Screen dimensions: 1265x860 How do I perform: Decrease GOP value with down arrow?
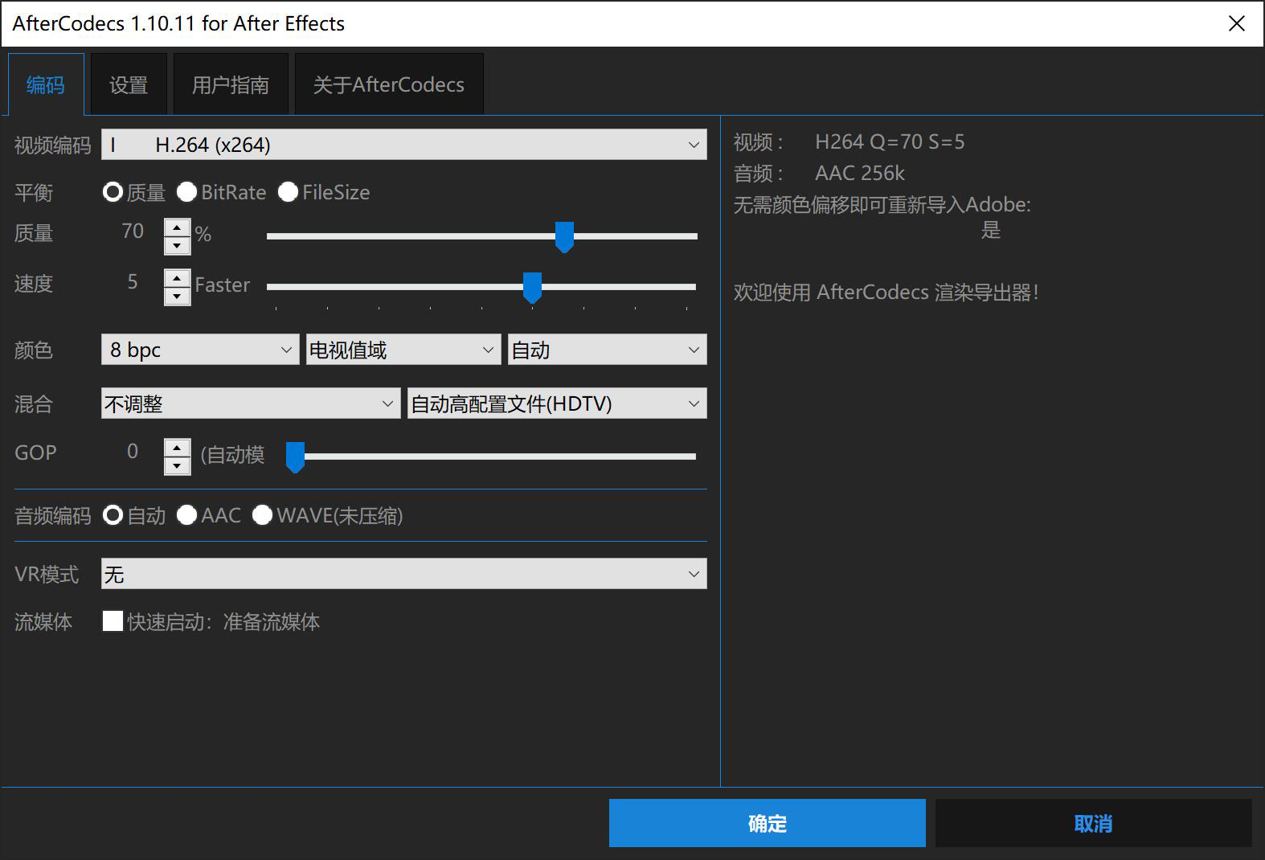click(x=177, y=465)
